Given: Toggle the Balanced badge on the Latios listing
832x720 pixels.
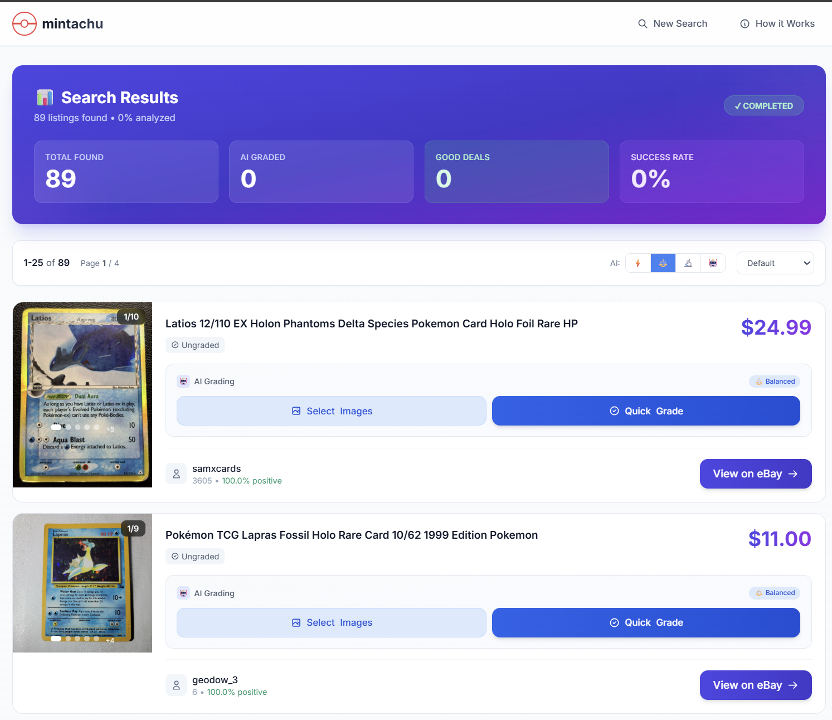Looking at the screenshot, I should [x=775, y=381].
